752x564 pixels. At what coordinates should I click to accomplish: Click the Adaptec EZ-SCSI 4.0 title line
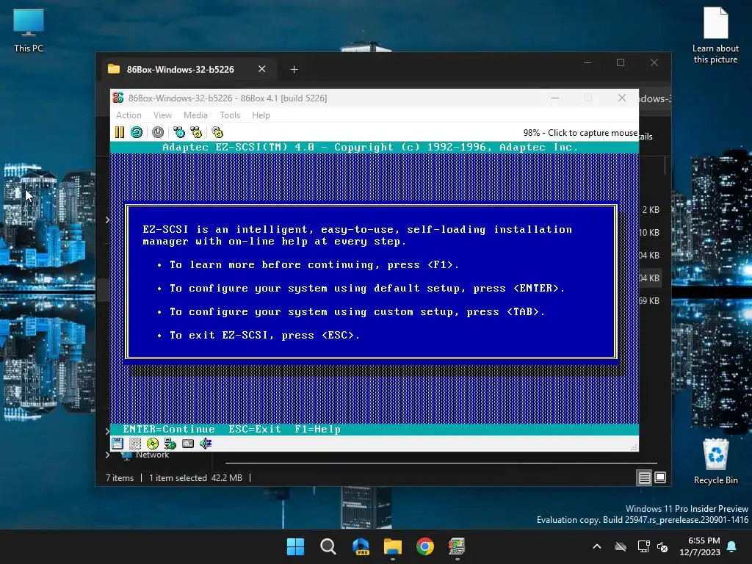coord(370,147)
